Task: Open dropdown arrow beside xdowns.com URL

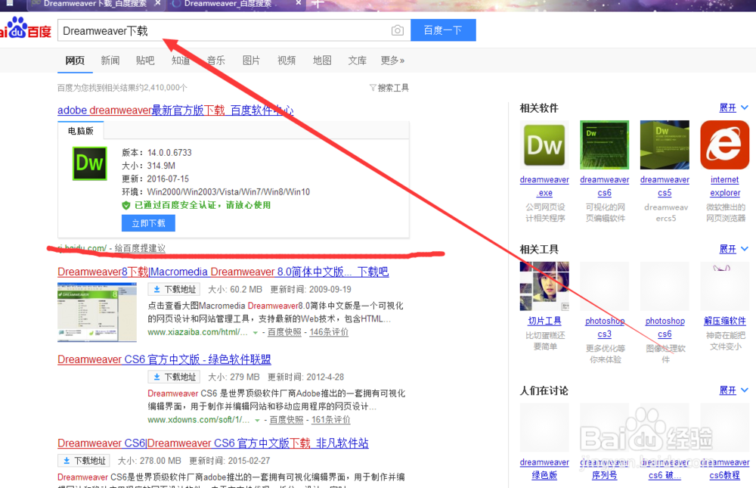Action: (258, 421)
